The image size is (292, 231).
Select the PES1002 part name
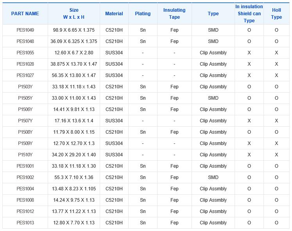[25, 177]
